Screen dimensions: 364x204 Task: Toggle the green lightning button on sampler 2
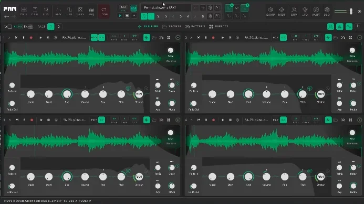click(x=328, y=38)
